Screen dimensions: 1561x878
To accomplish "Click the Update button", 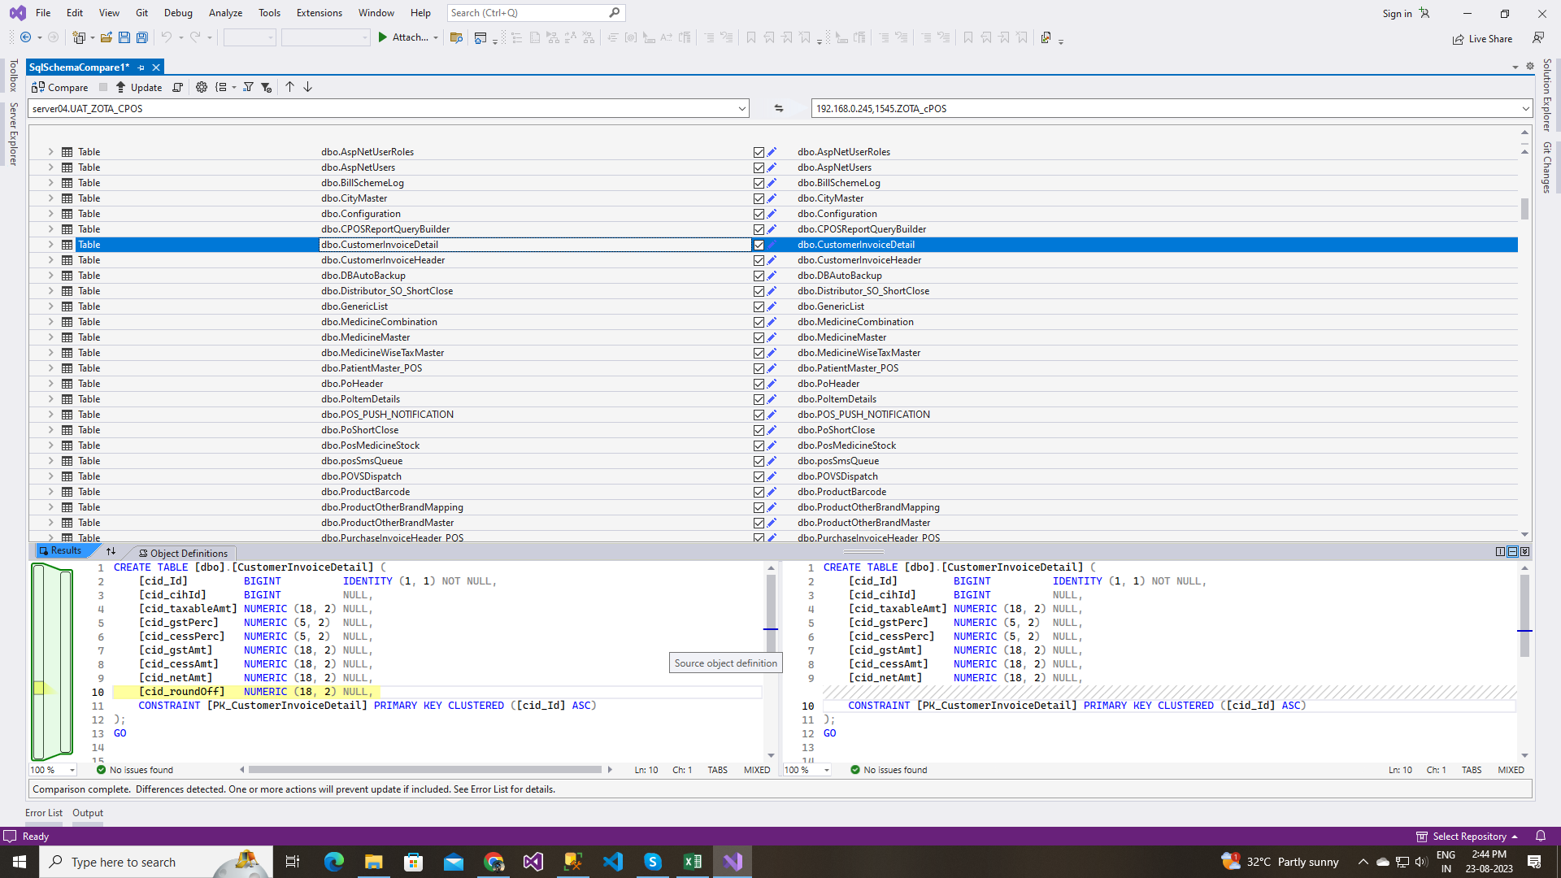I will point(139,87).
